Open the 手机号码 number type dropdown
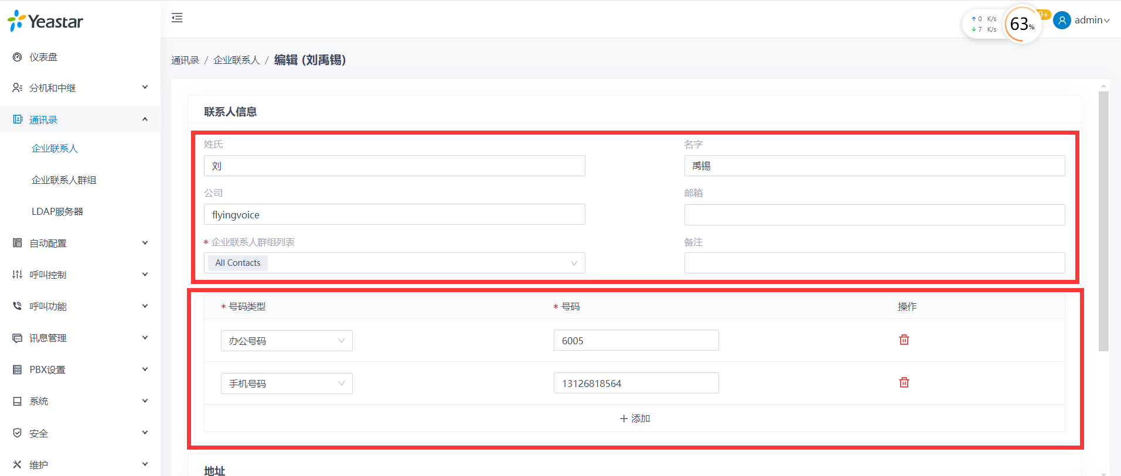 click(x=287, y=383)
